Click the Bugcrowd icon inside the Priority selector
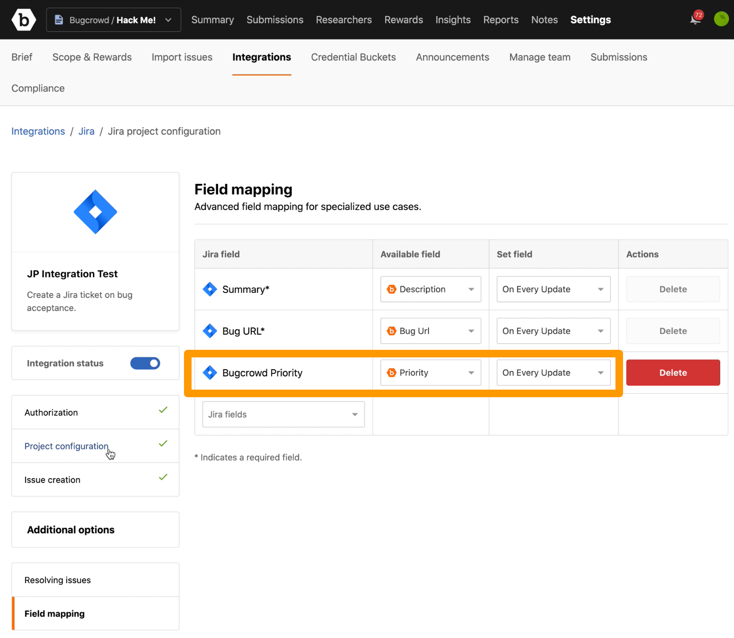Screen dimensions: 734x638 click(392, 373)
